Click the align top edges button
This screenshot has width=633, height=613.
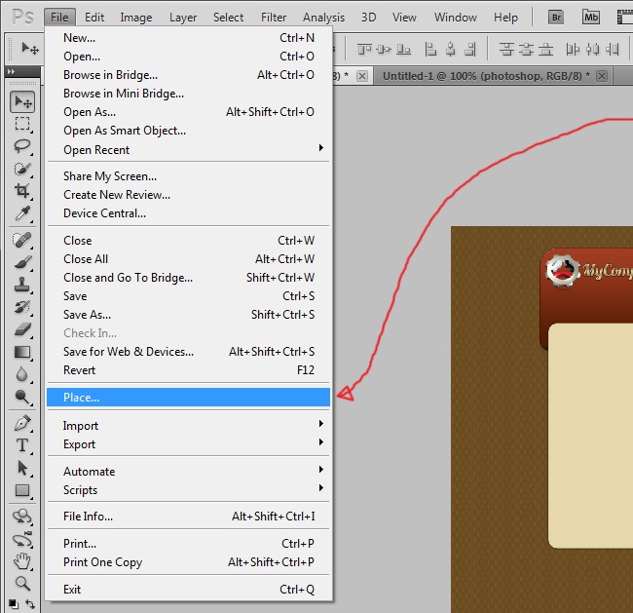click(366, 49)
